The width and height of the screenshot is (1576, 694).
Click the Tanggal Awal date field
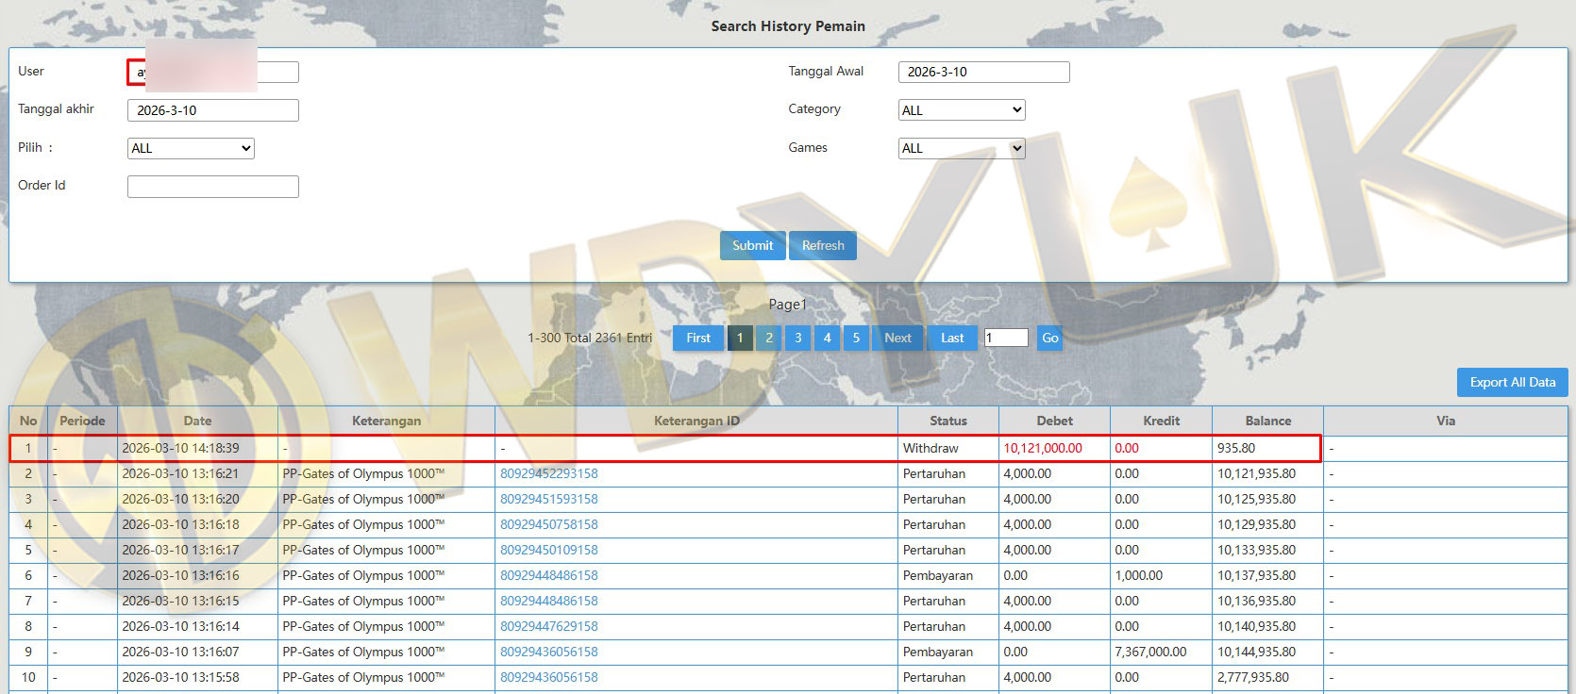(x=983, y=72)
